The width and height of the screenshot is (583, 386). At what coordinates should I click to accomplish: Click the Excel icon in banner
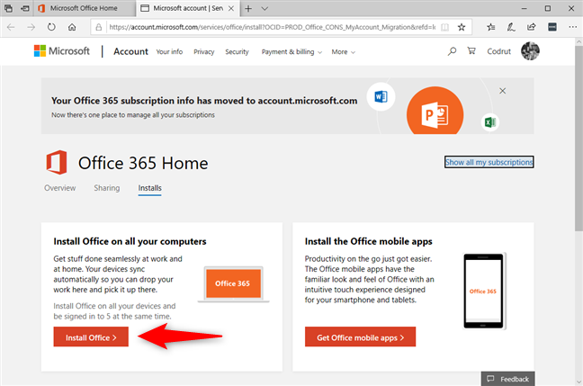(490, 122)
